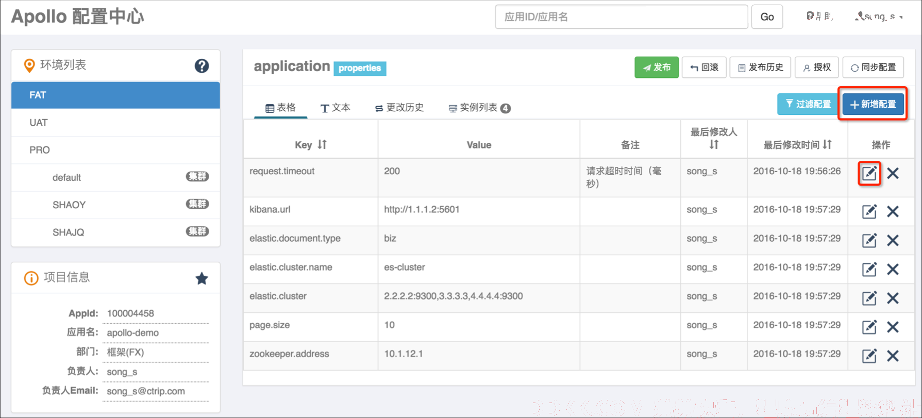Edit the page.size config row
Image resolution: width=922 pixels, height=418 pixels.
point(869,327)
